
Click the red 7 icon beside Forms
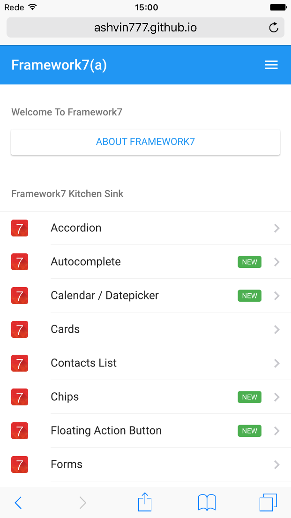pyautogui.click(x=20, y=465)
